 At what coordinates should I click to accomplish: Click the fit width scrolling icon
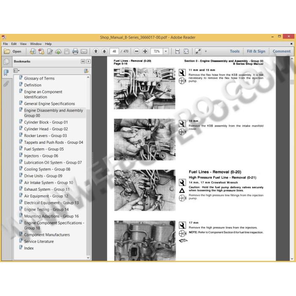point(178,51)
